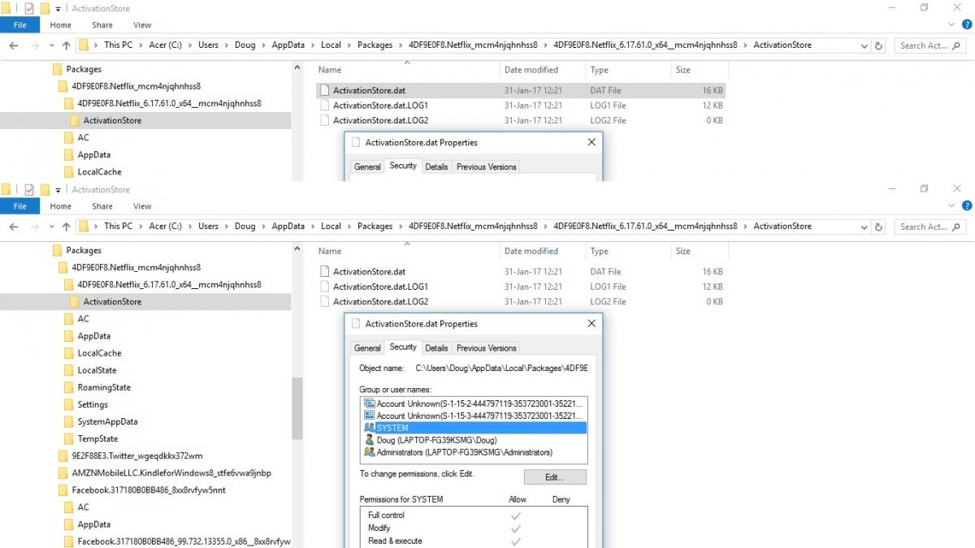Screen dimensions: 975x548
Task: Click the icon of the S-1-15-3 Account Unknown entry
Action: click(370, 416)
